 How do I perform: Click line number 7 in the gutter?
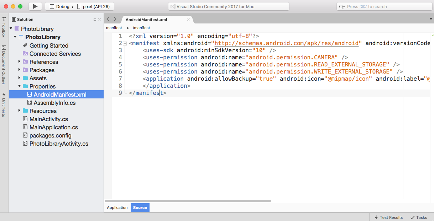(120, 79)
